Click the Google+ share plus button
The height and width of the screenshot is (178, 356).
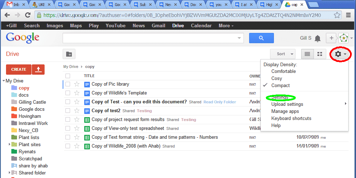click(332, 38)
